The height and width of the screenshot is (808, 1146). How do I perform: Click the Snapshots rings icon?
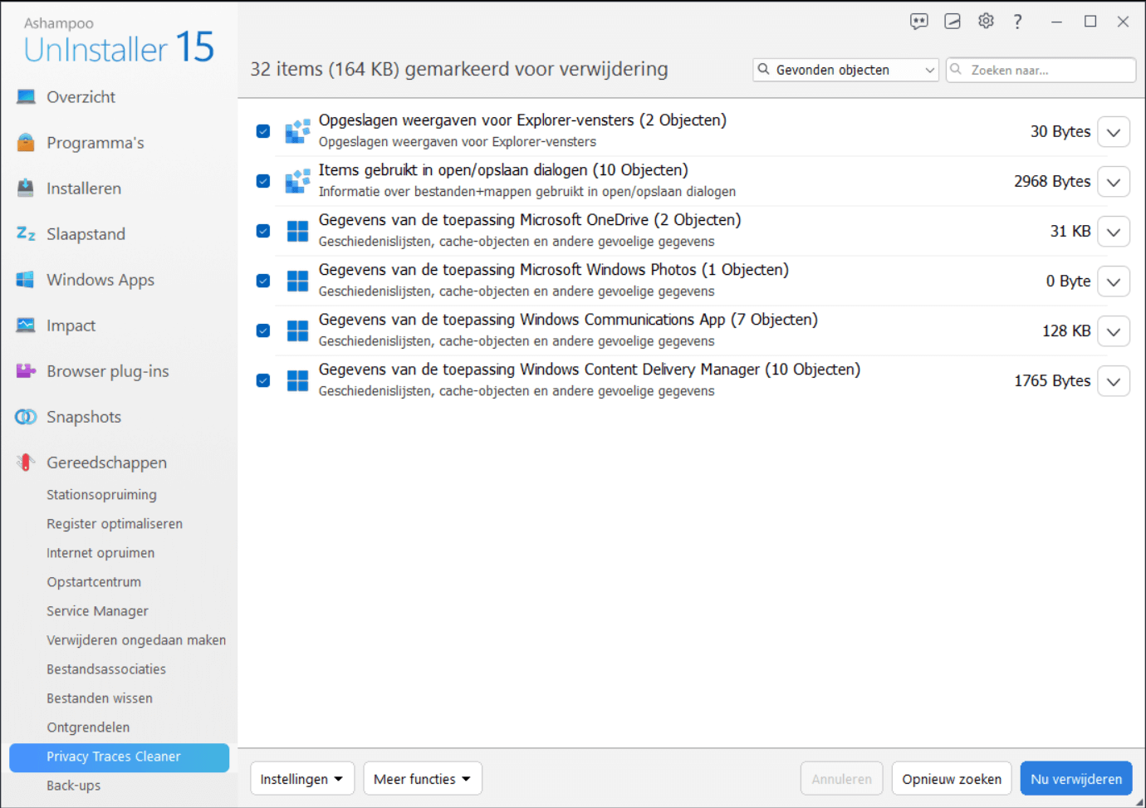coord(26,417)
